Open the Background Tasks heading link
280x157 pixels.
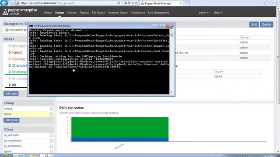click(x=16, y=24)
